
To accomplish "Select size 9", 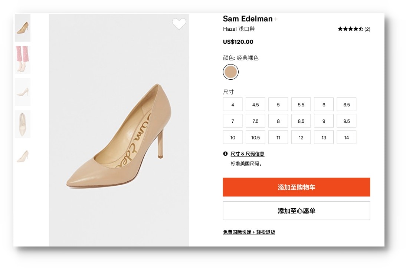I will pos(324,121).
